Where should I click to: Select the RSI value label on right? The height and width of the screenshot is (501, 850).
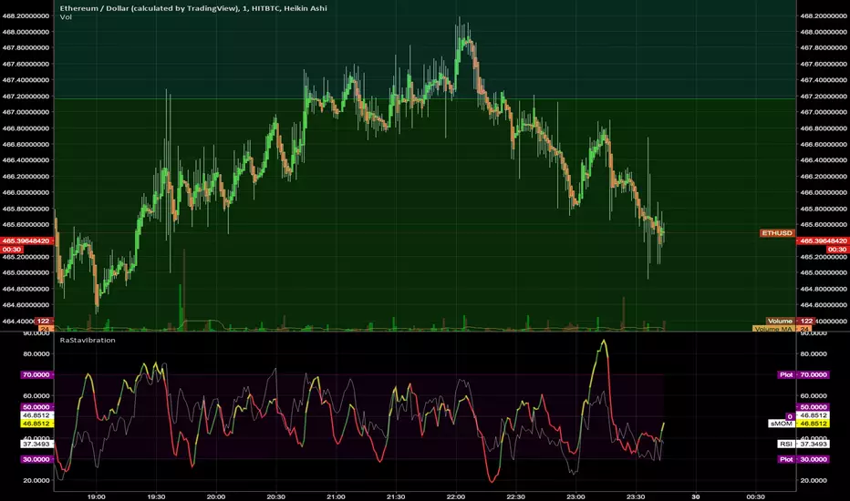pyautogui.click(x=783, y=445)
